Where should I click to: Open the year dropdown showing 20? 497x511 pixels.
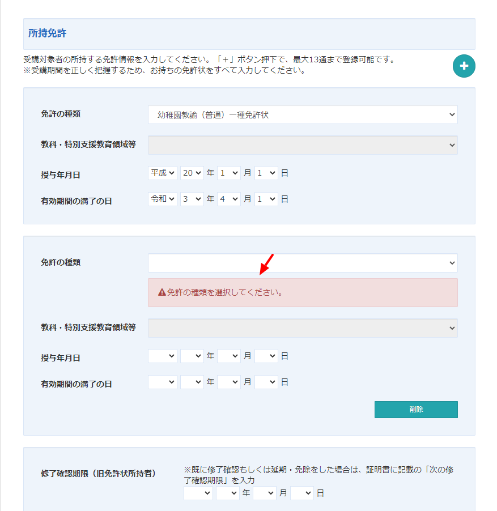point(192,173)
